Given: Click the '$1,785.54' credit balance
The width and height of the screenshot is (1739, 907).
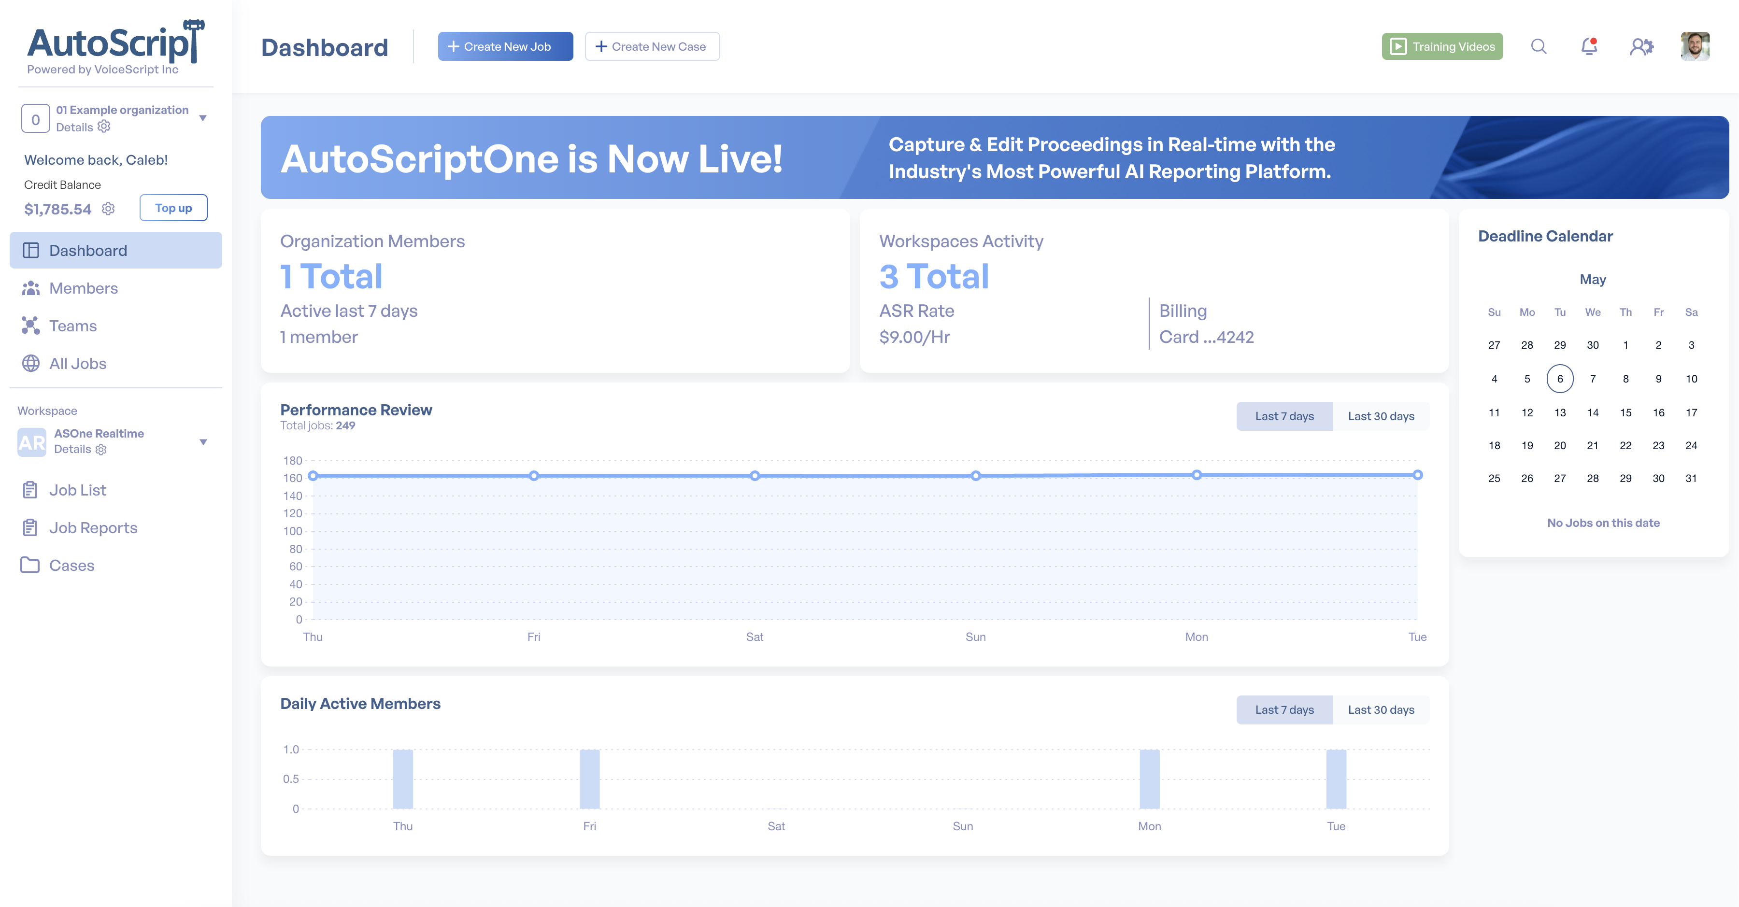Looking at the screenshot, I should [58, 209].
